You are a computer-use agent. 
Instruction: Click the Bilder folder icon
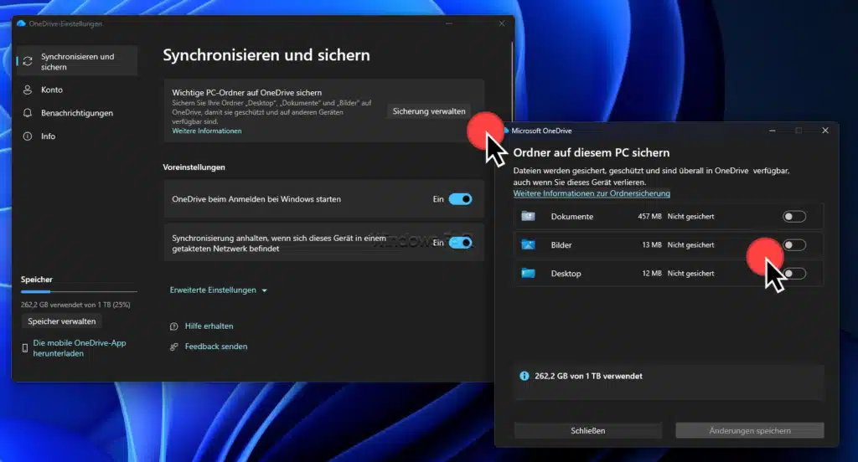point(528,244)
